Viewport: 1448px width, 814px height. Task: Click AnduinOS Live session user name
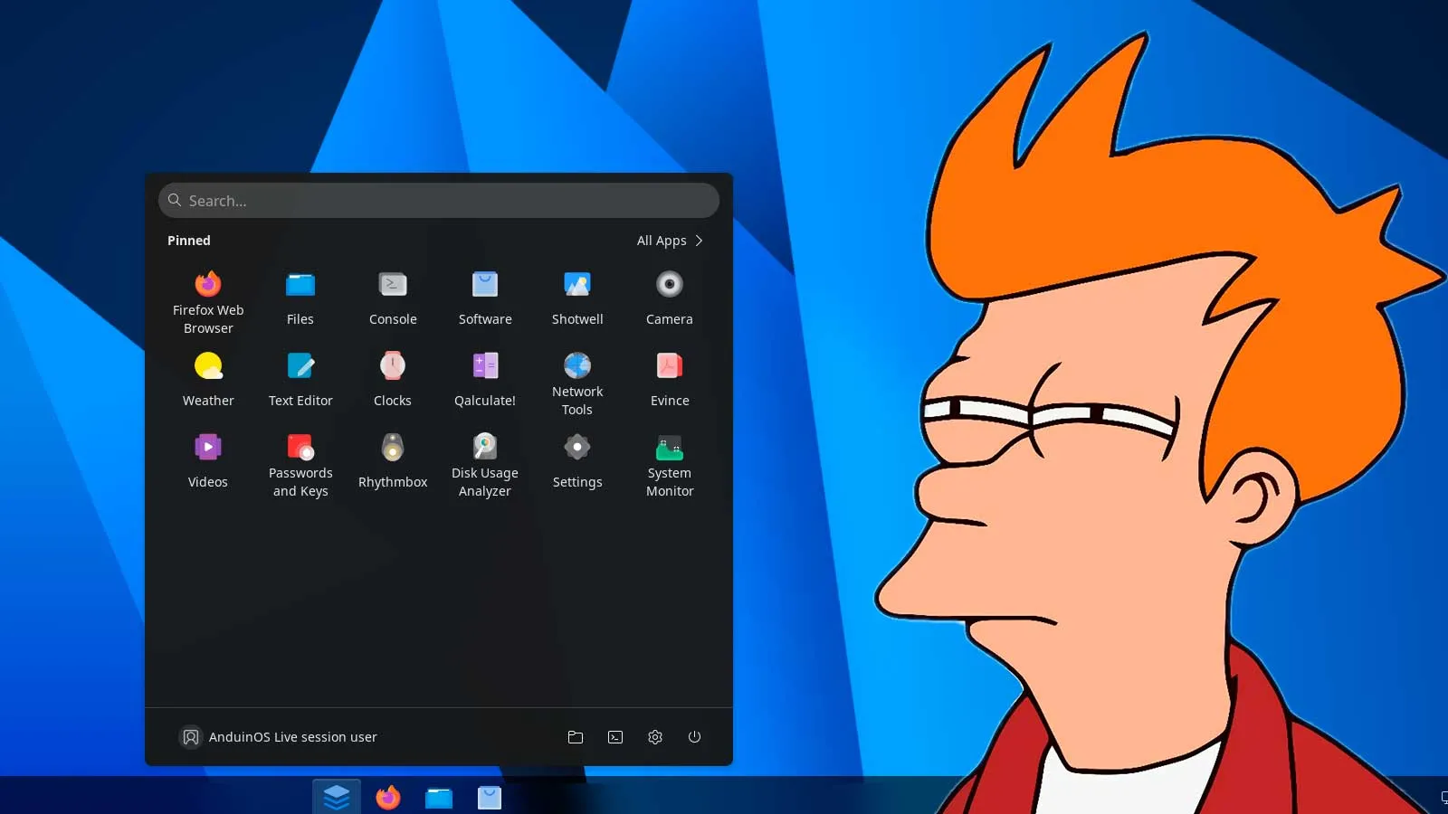coord(292,737)
